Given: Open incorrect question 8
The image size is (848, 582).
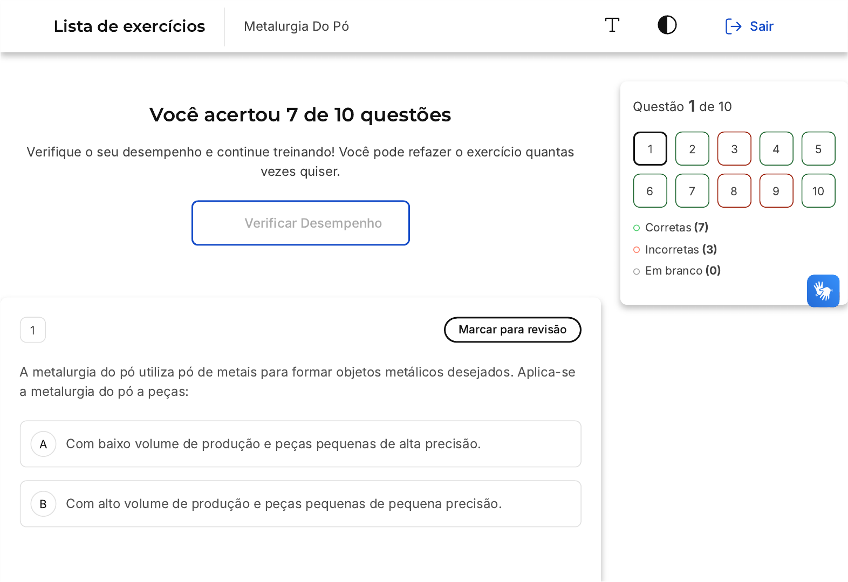Looking at the screenshot, I should point(734,191).
